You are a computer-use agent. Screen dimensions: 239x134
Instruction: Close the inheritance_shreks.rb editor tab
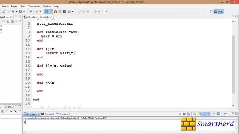point(51,17)
